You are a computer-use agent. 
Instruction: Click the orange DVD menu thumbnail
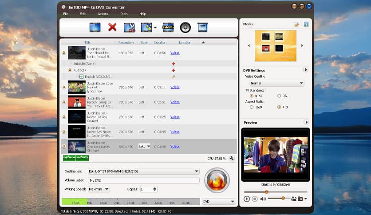click(x=276, y=46)
